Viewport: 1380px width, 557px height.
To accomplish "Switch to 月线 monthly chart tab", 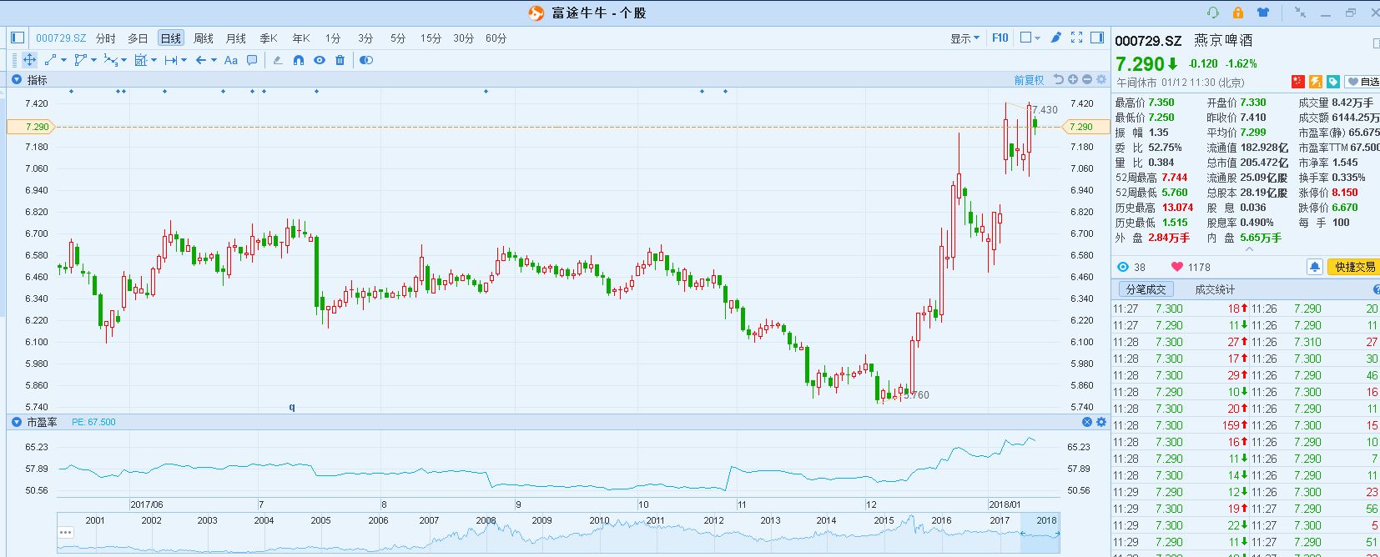I will pyautogui.click(x=236, y=38).
